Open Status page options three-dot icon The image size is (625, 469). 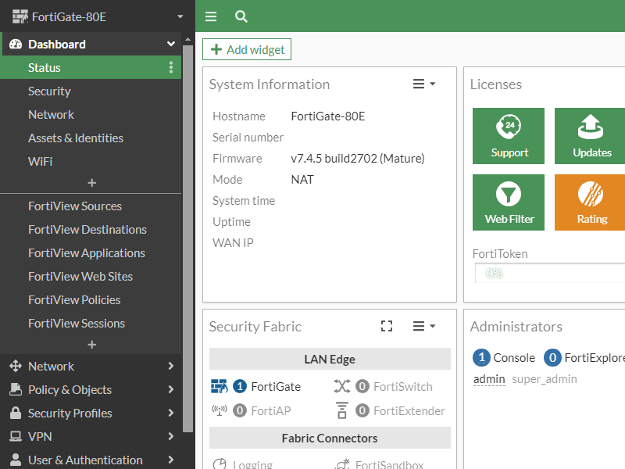tap(171, 67)
